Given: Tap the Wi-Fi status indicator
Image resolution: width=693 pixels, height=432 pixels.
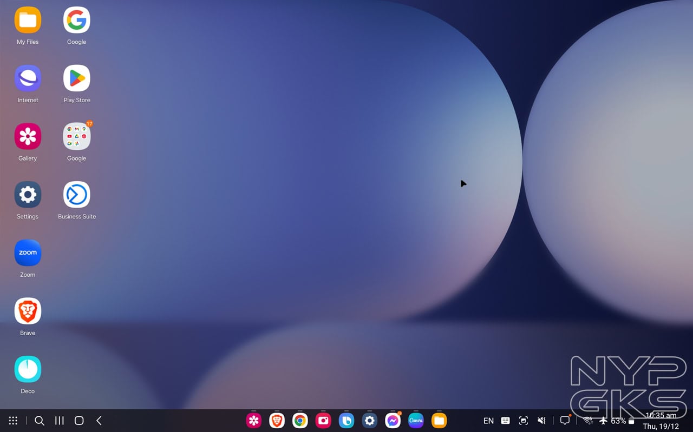Looking at the screenshot, I should click(x=587, y=420).
